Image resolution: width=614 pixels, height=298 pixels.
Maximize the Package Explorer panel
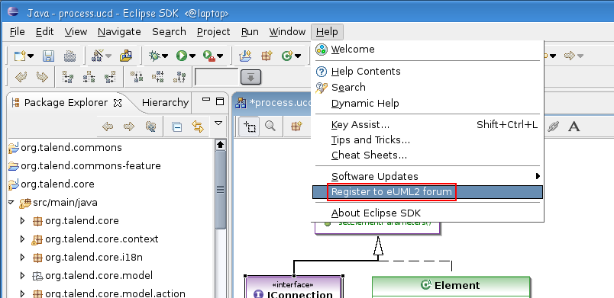[x=220, y=101]
